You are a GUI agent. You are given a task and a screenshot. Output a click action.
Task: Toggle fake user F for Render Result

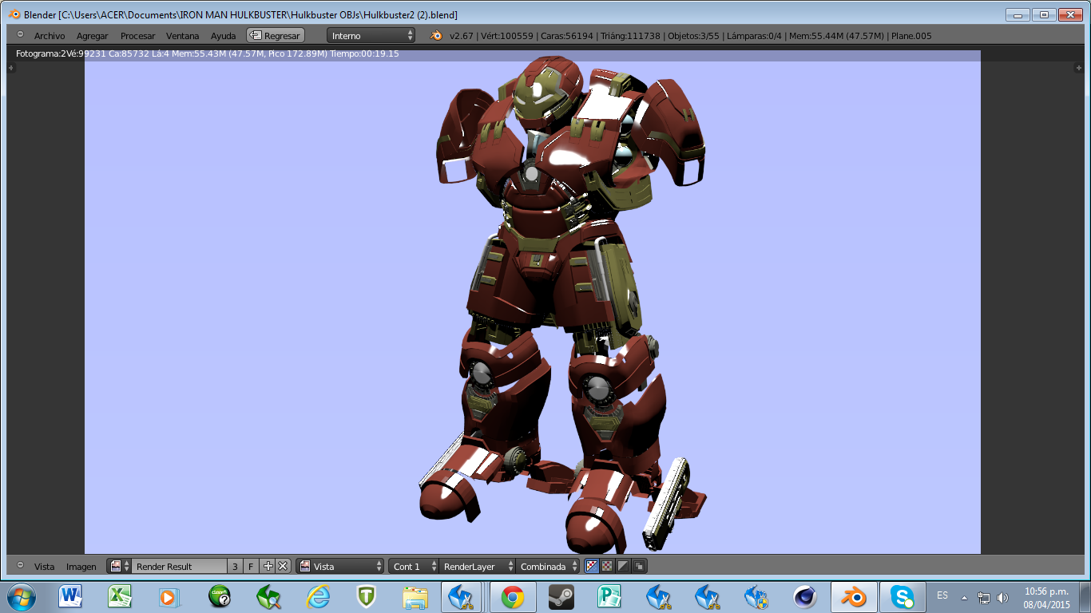tap(251, 566)
